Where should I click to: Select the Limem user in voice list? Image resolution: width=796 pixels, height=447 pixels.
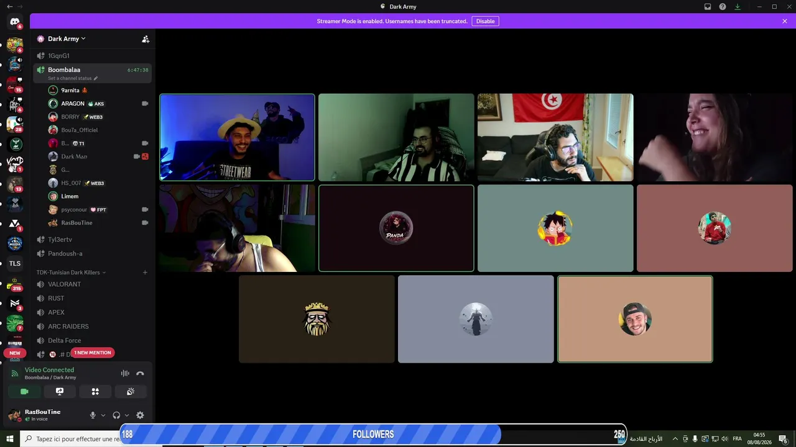[99, 196]
